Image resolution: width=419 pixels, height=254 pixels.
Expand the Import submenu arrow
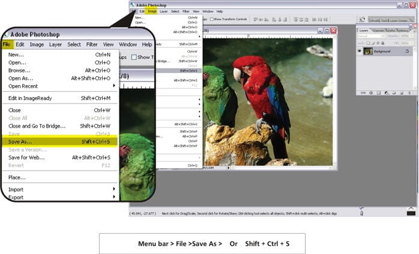click(x=114, y=189)
